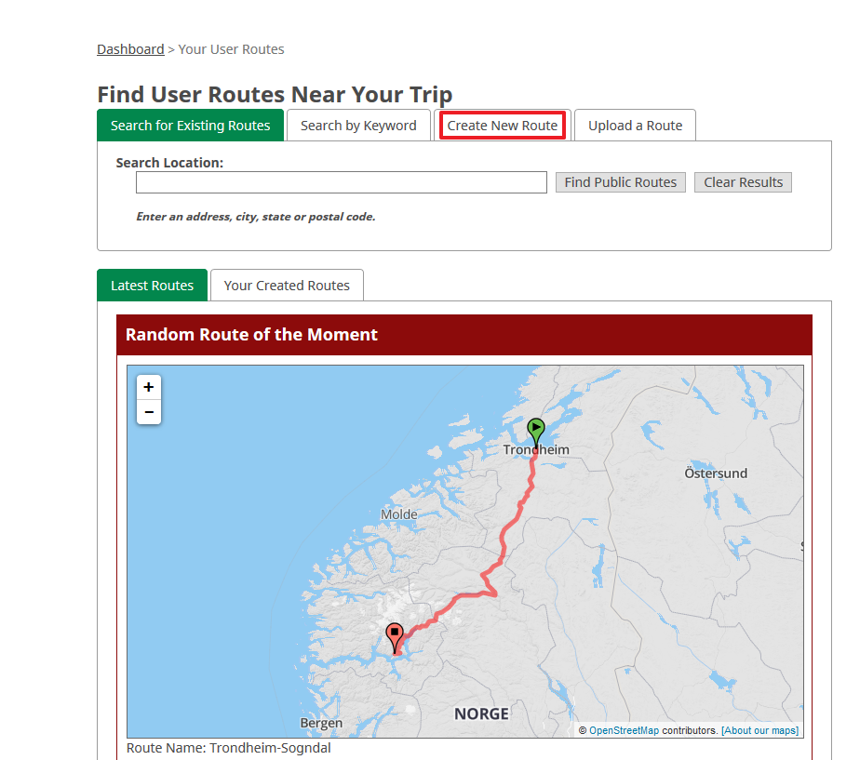Focus the Search Location input field

342,182
